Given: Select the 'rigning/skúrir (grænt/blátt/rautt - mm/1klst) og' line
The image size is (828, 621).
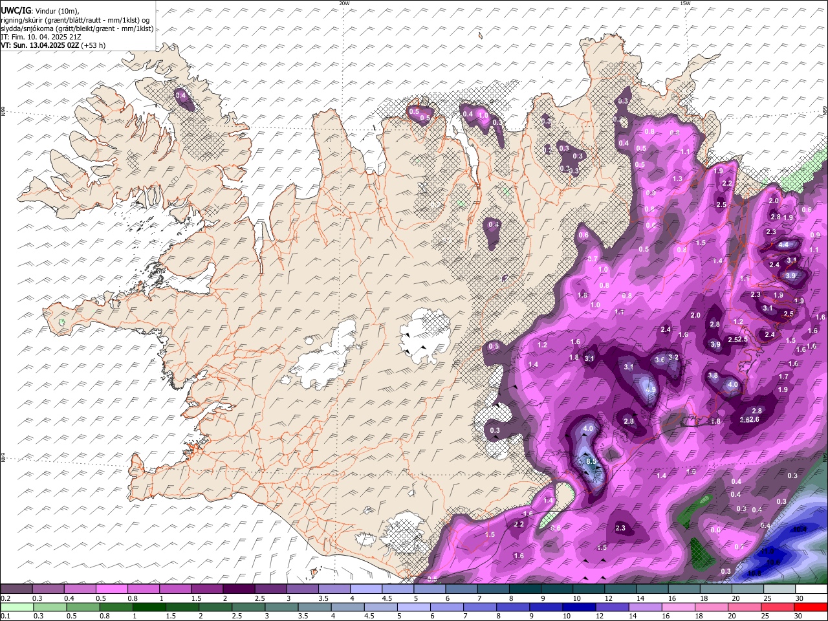Looking at the screenshot, I should click(x=75, y=19).
